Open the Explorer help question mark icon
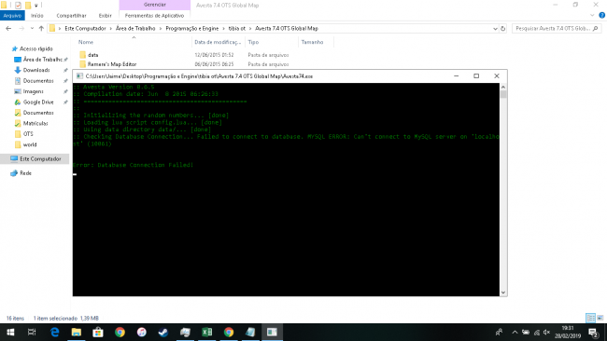 602,16
